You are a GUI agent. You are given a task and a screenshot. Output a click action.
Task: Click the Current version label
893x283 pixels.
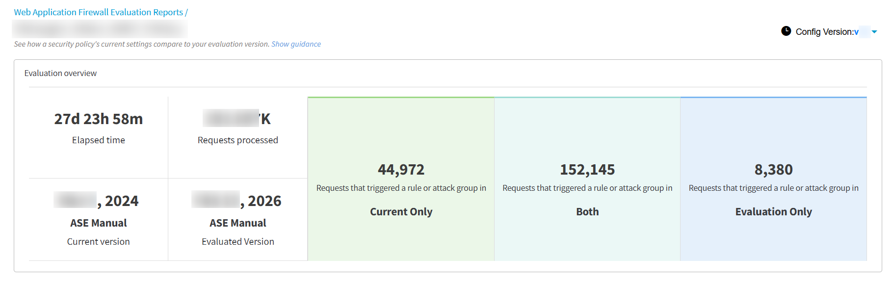(x=98, y=242)
